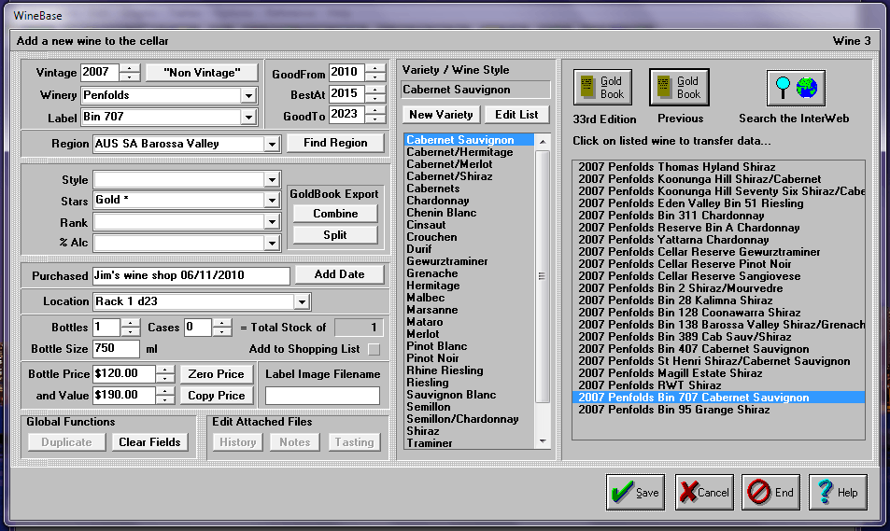Click the New Variety button

click(441, 115)
